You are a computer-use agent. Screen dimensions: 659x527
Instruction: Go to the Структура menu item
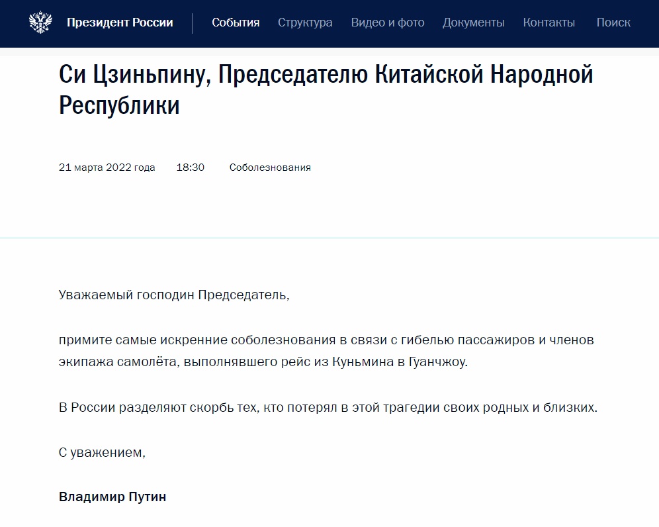point(305,23)
